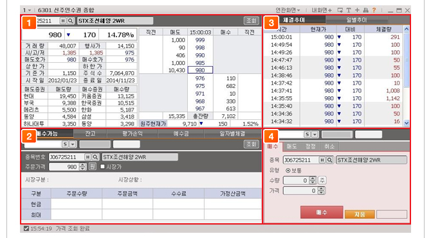Click H button next to 종목 in order panel
The image size is (431, 238).
coord(322,160)
